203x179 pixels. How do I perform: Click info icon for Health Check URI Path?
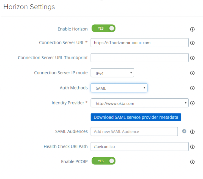(x=192, y=147)
